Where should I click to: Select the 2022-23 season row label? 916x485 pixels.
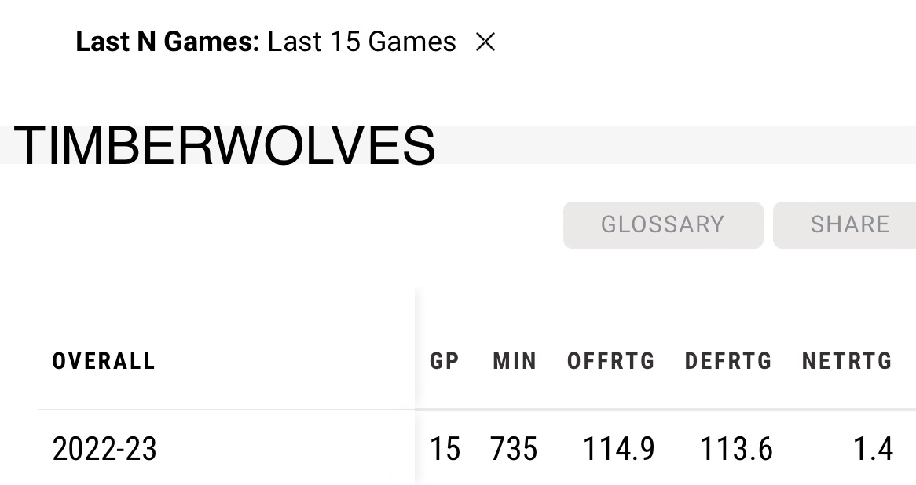[x=104, y=450]
